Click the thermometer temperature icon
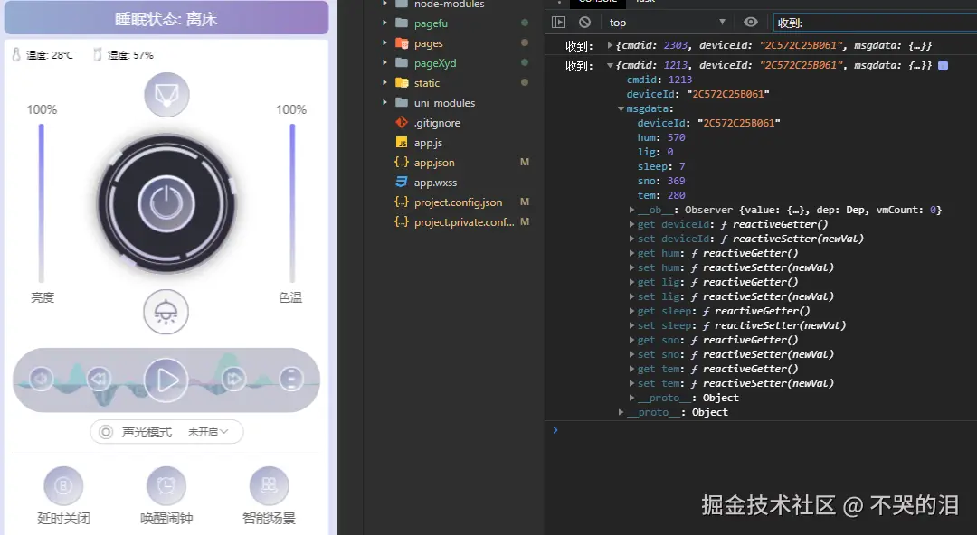 pos(16,55)
